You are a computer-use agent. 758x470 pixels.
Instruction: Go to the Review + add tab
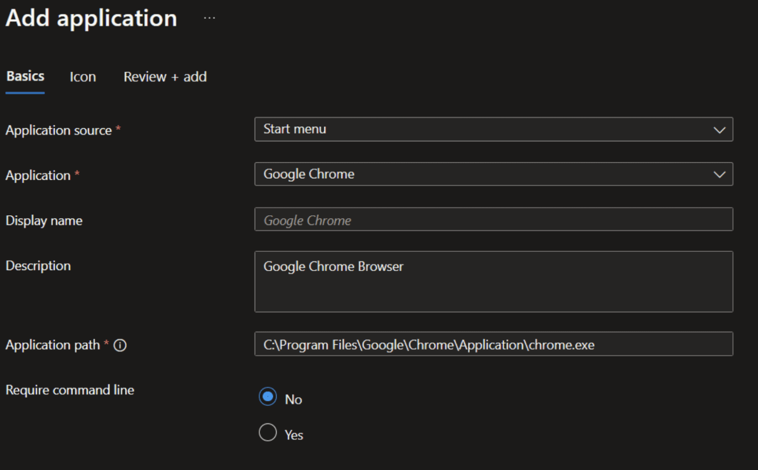point(165,77)
